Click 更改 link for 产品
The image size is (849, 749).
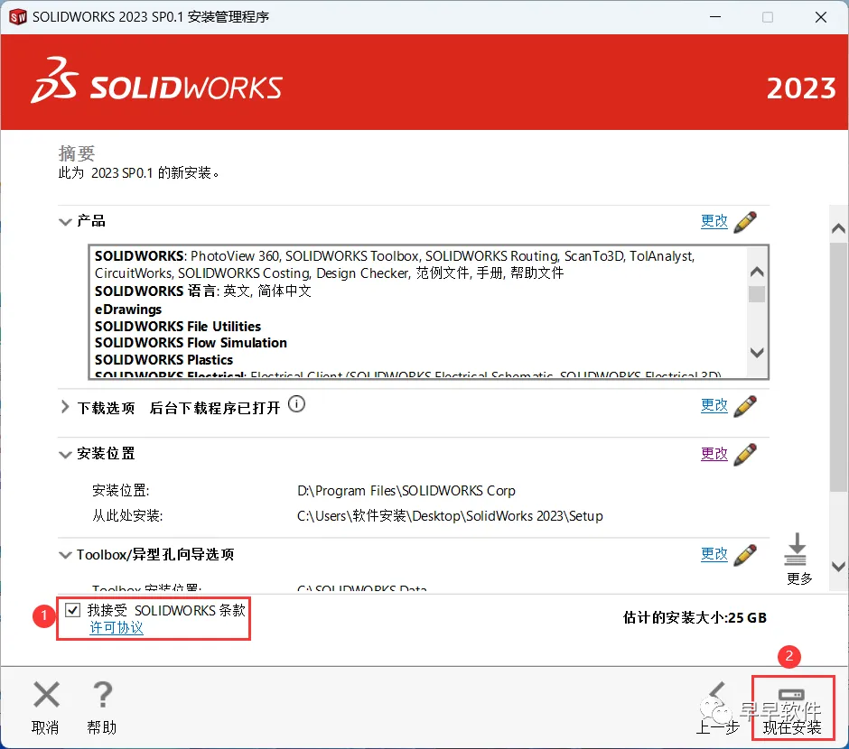tap(714, 221)
